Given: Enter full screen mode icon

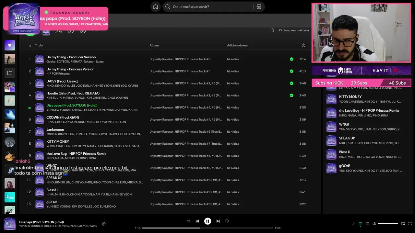Looking at the screenshot, I should (x=410, y=224).
